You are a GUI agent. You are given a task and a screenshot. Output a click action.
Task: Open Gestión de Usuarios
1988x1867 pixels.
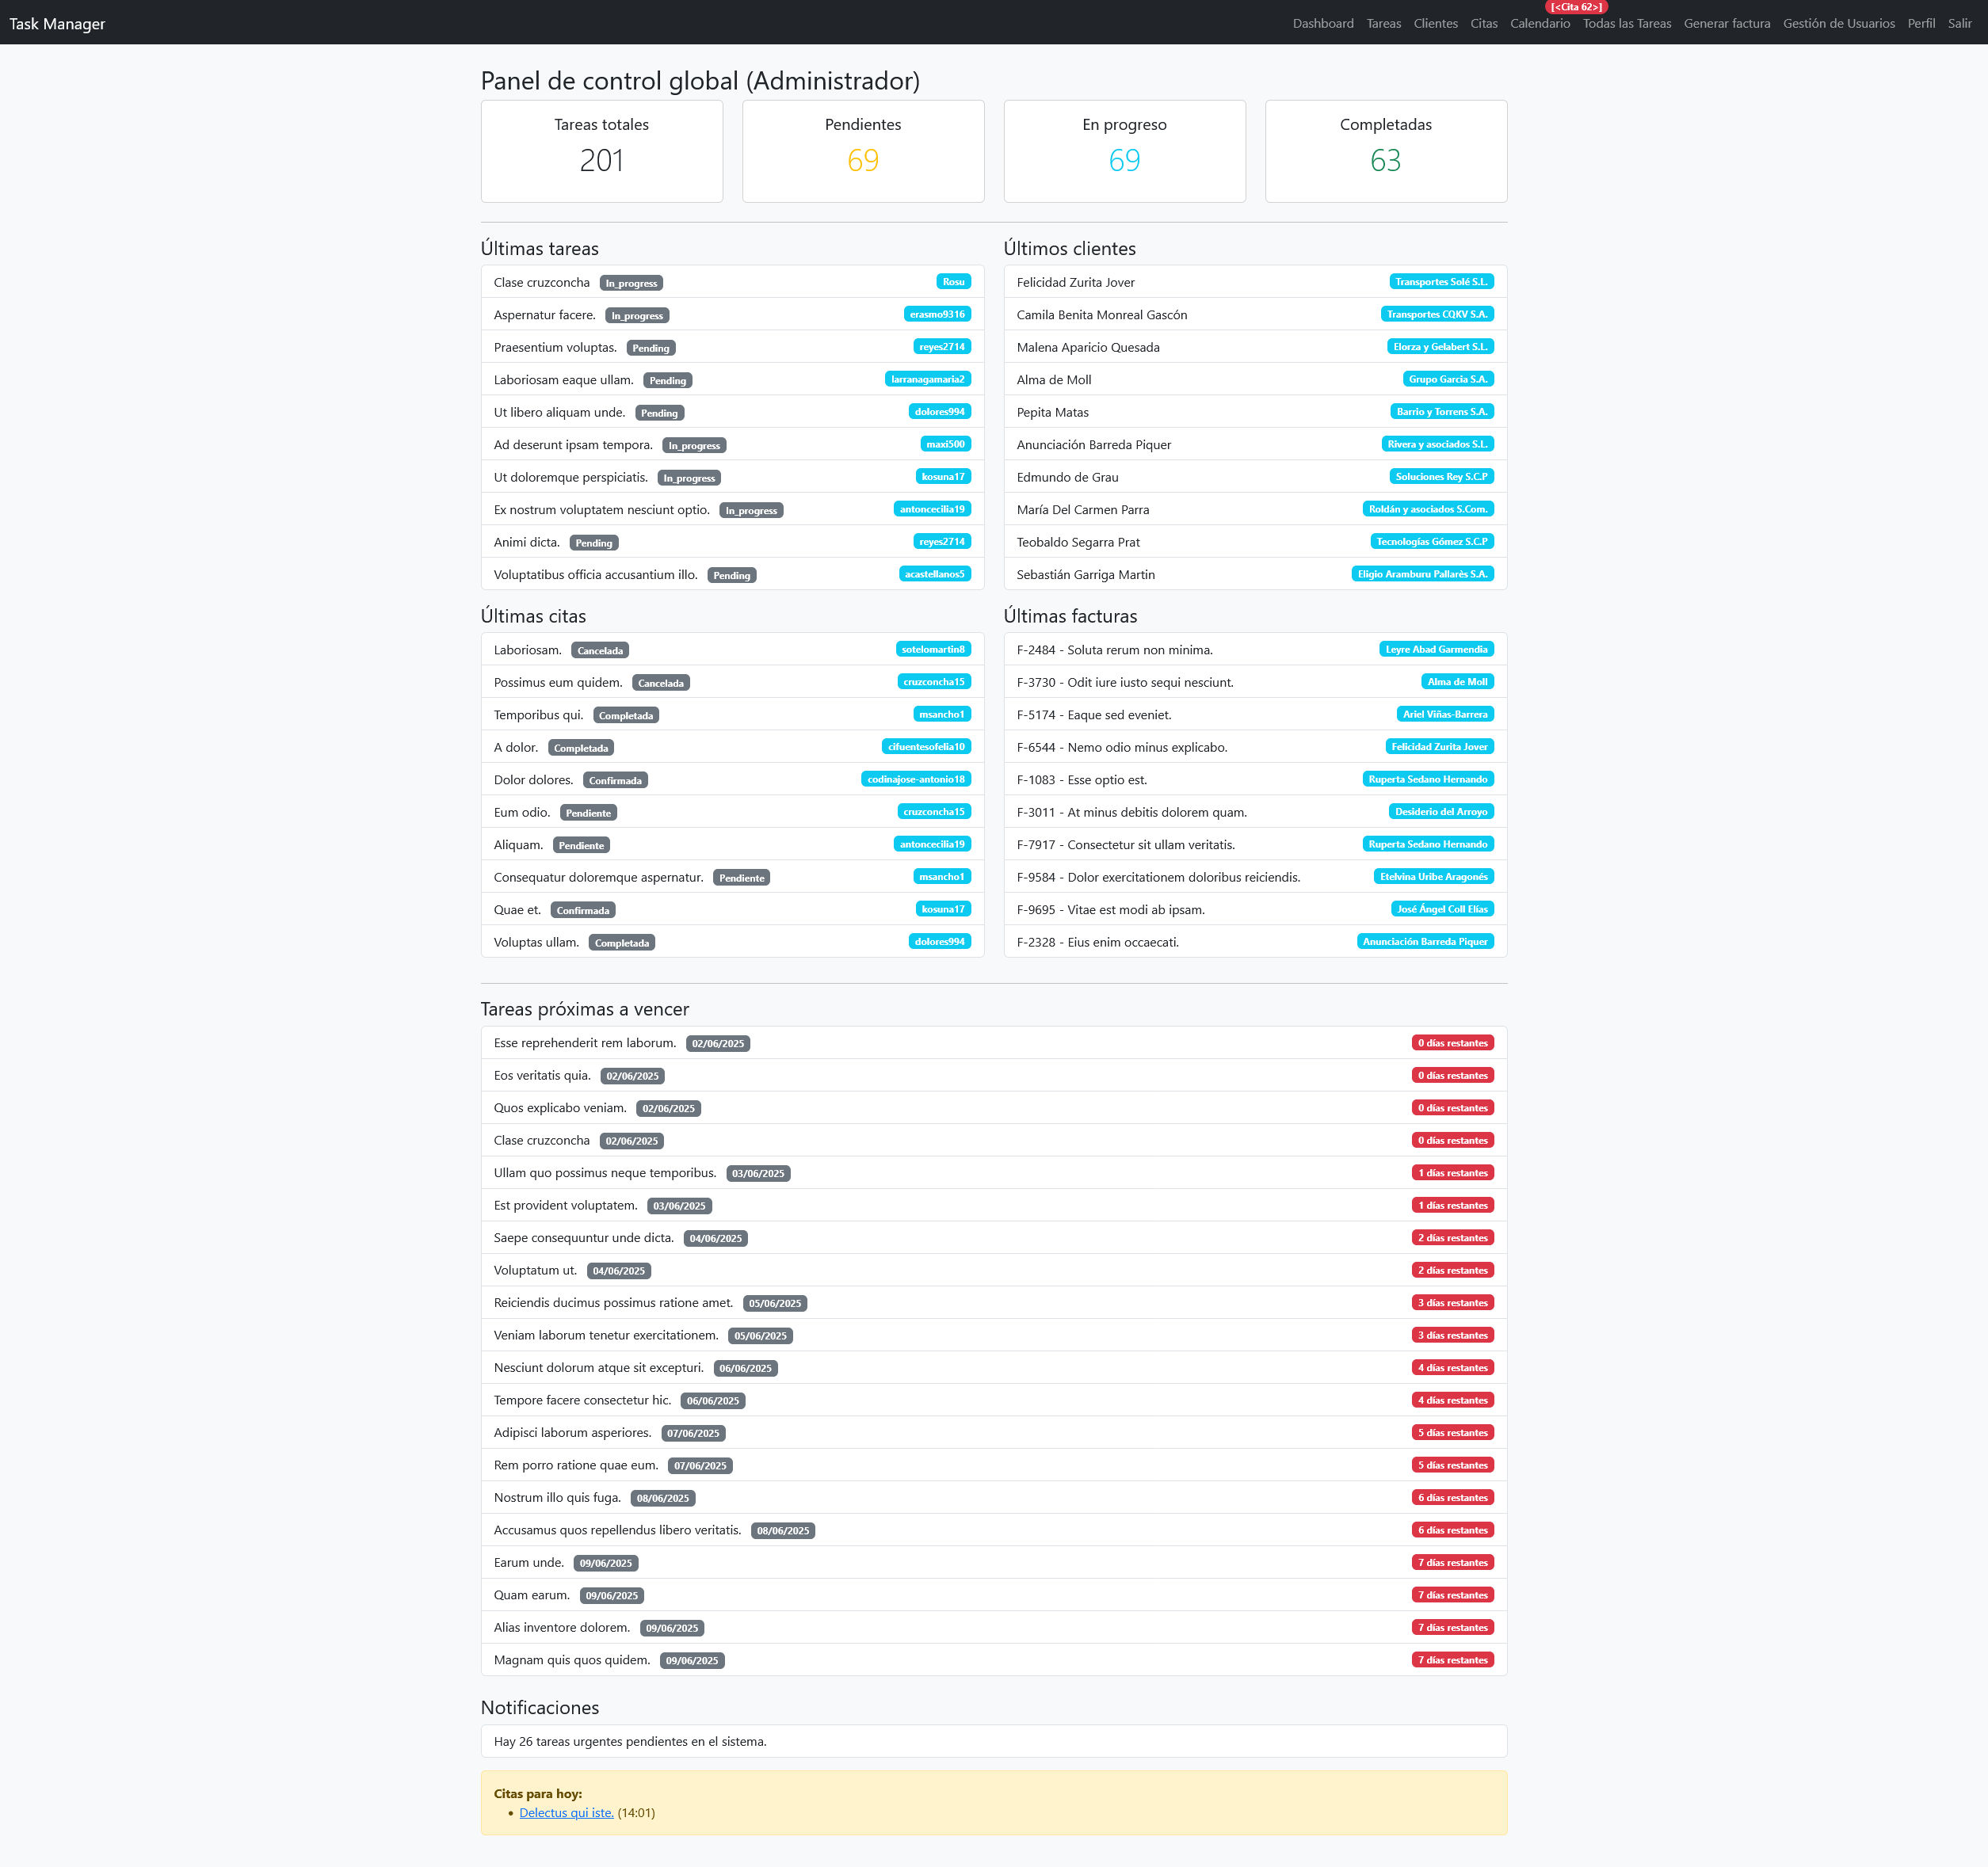click(x=1838, y=23)
